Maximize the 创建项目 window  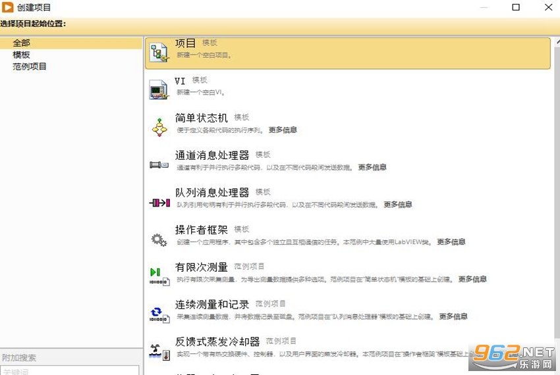(516, 7)
